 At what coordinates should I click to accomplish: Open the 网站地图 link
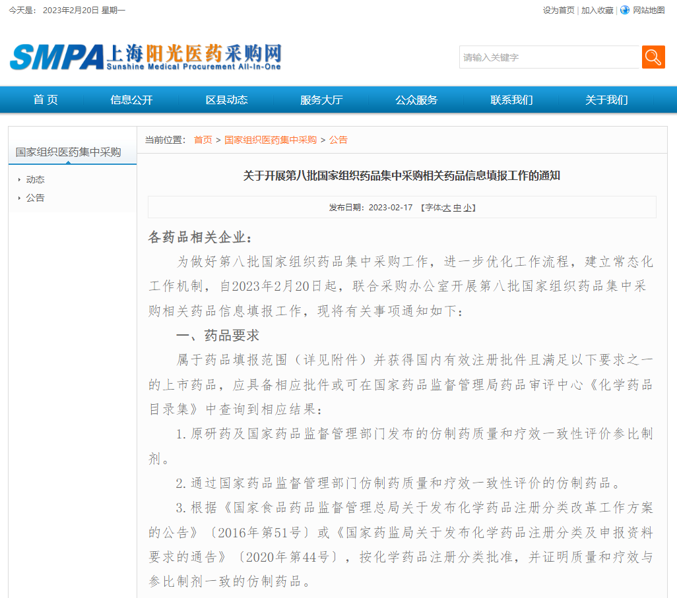[649, 11]
